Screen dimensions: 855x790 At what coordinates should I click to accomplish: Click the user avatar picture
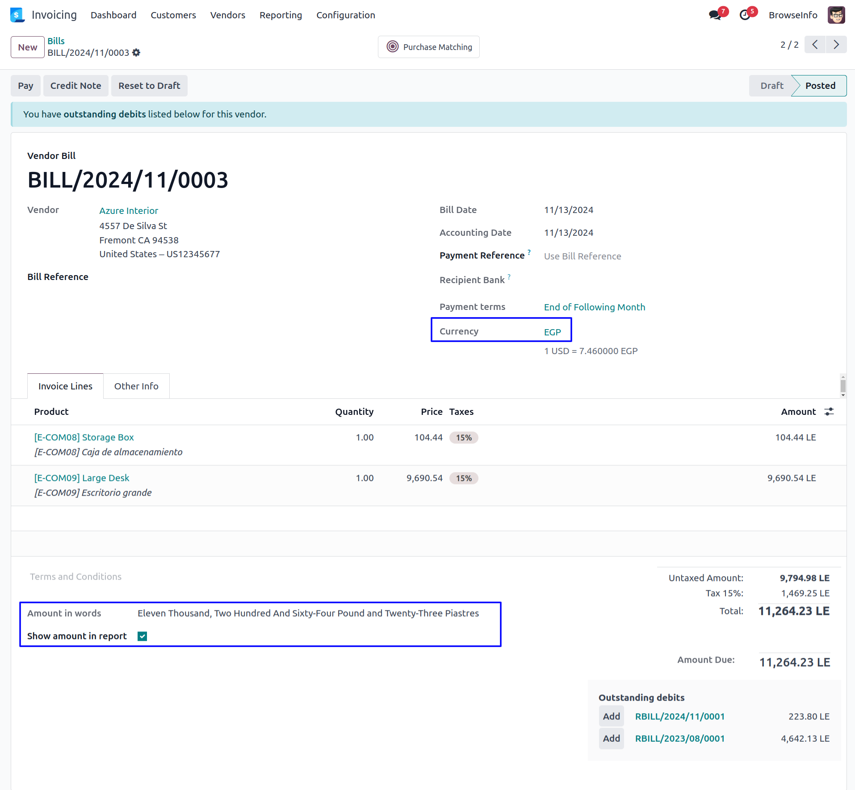(x=836, y=15)
